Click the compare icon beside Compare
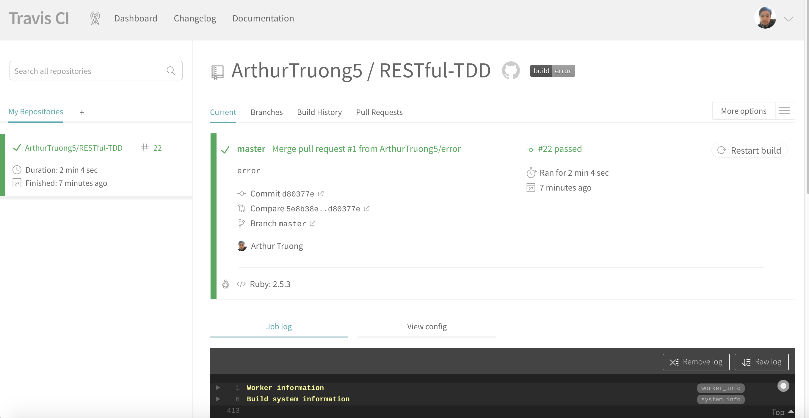The height and width of the screenshot is (418, 809). [241, 208]
